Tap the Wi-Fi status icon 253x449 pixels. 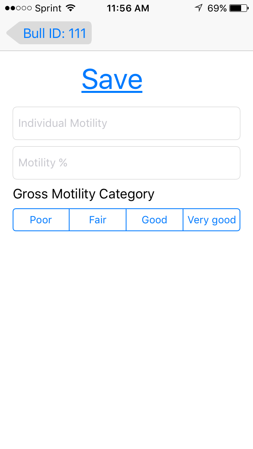[x=71, y=8]
